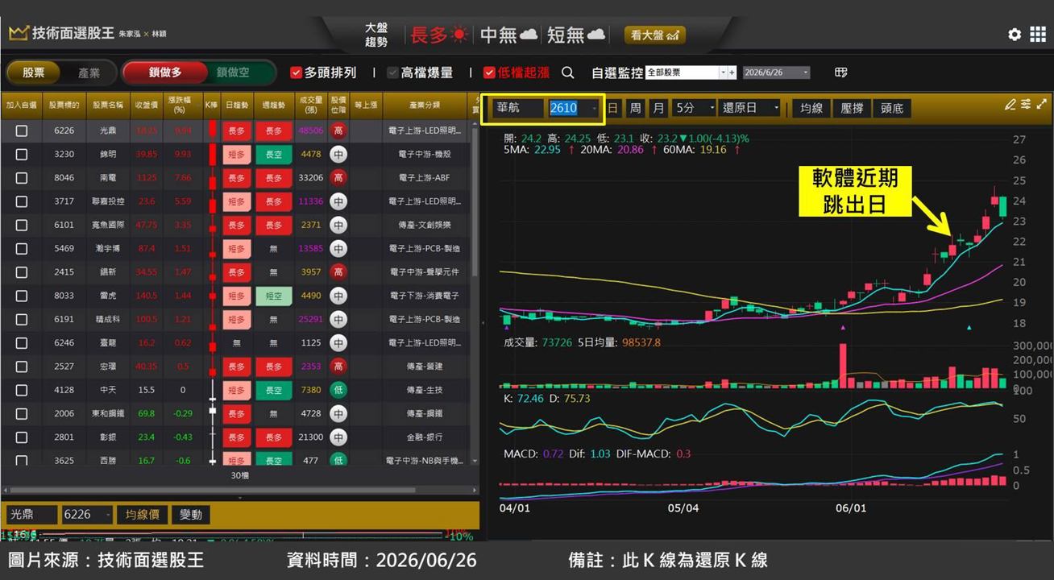Click the 中無 cloud trend indicator
This screenshot has height=580, width=1054.
508,35
